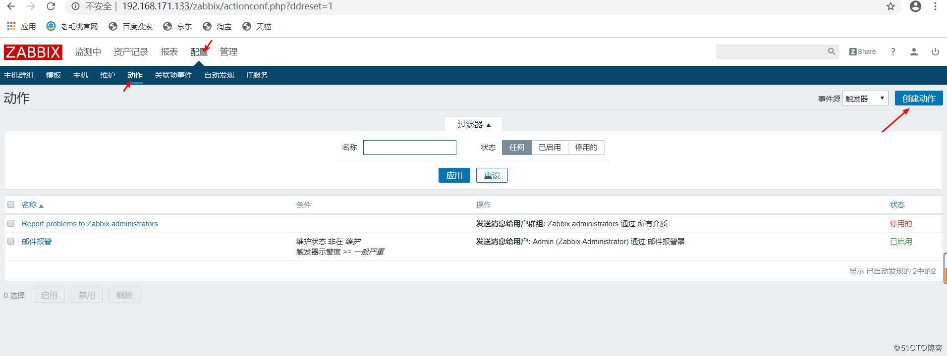Select the 已启用 status filter

[550, 148]
